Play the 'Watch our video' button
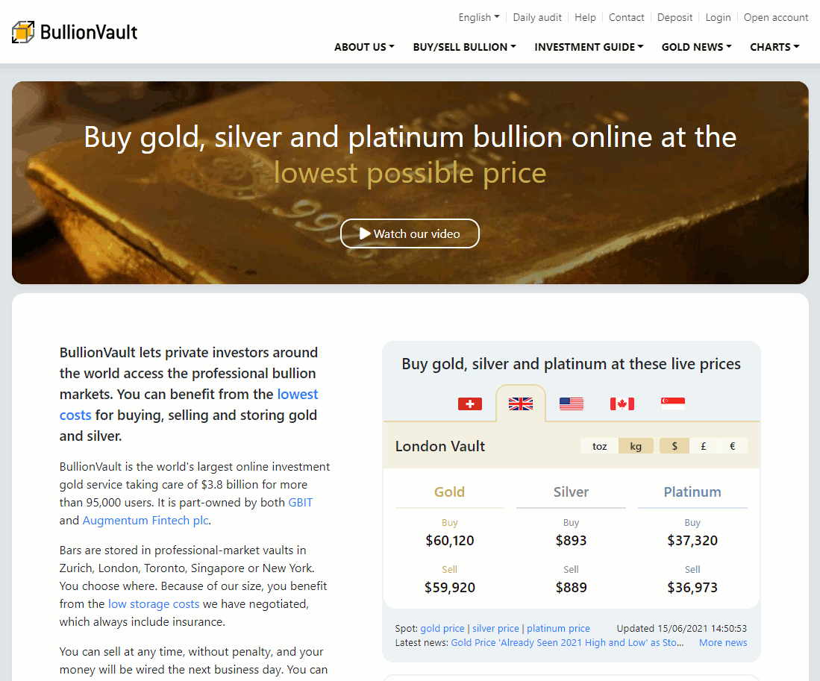Viewport: 820px width, 681px height. pyautogui.click(x=410, y=233)
